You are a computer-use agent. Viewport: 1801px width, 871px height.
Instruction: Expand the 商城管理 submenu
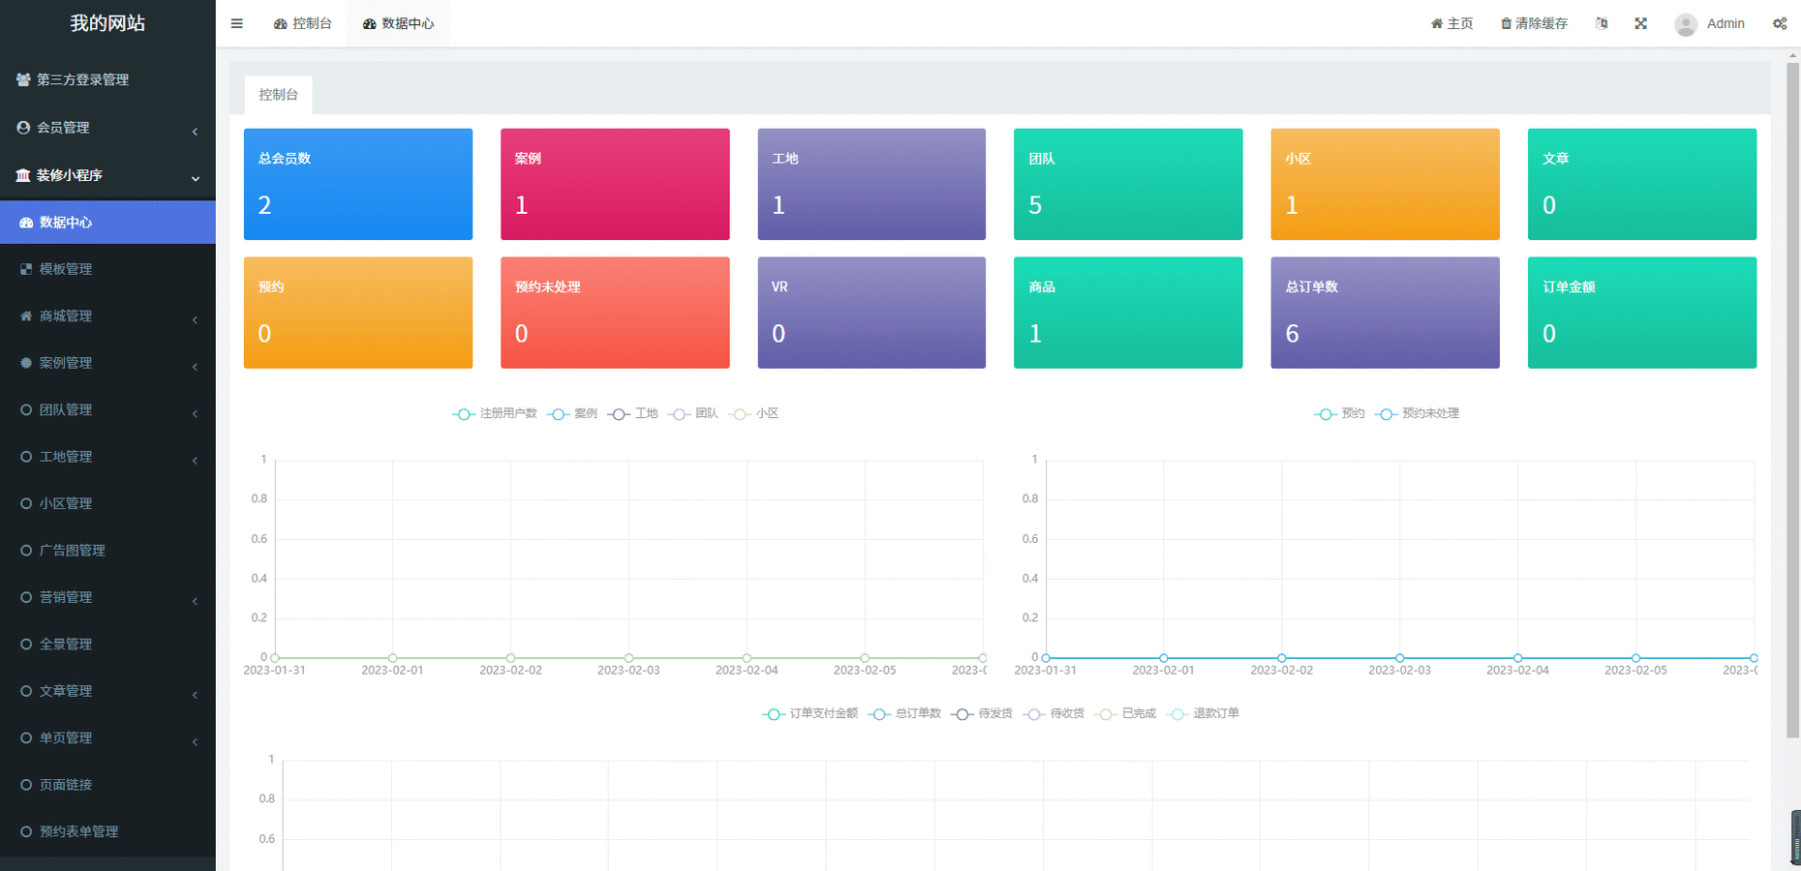107,315
